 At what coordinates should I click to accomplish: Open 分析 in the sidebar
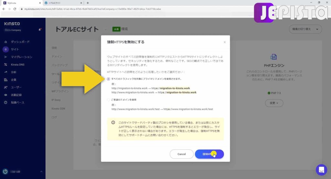14,72
